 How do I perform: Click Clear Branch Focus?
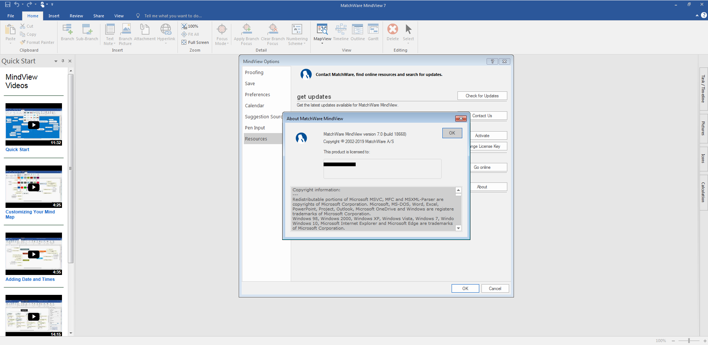pos(273,34)
